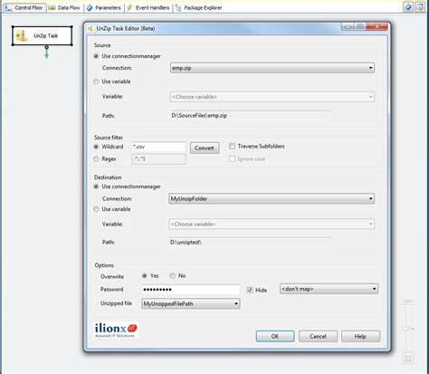Switch to Event Handlers tab
The image size is (429, 374).
pyautogui.click(x=148, y=8)
